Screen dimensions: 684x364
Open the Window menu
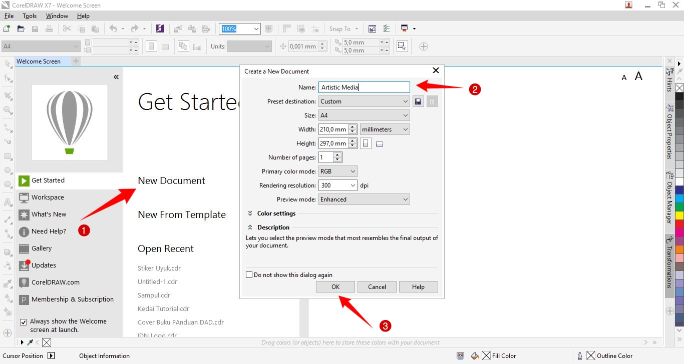57,16
